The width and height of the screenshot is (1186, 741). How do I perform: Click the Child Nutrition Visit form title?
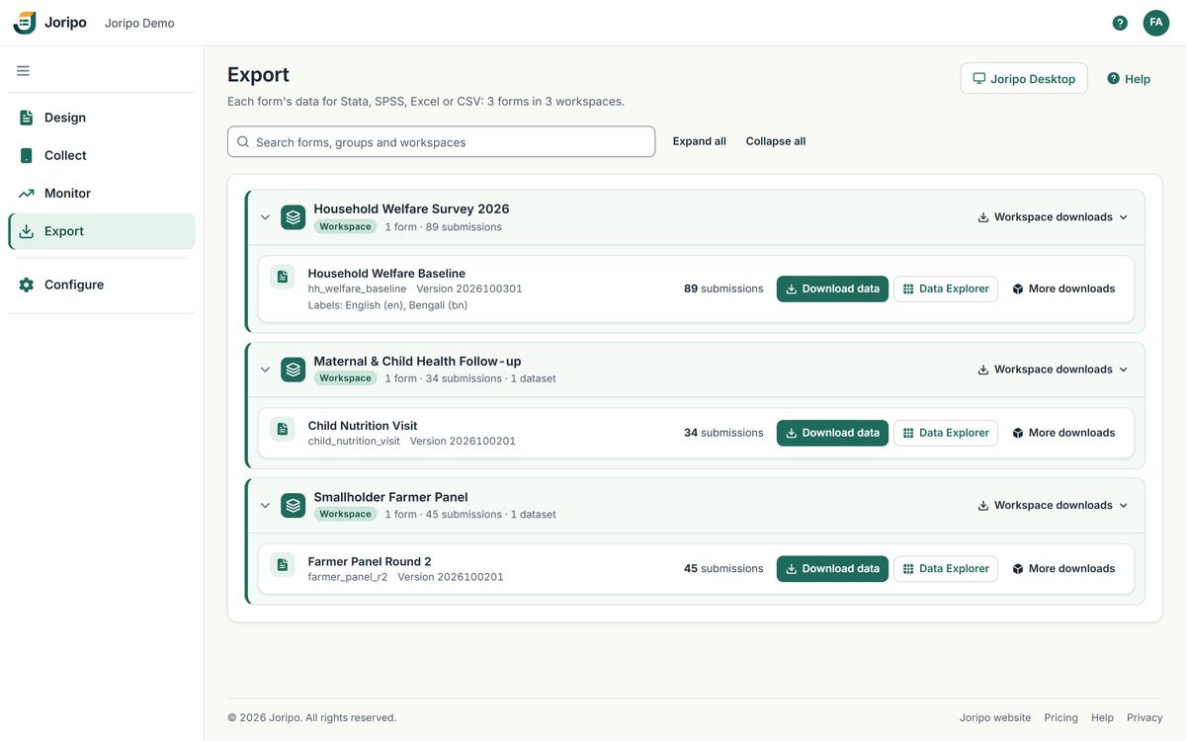[363, 426]
